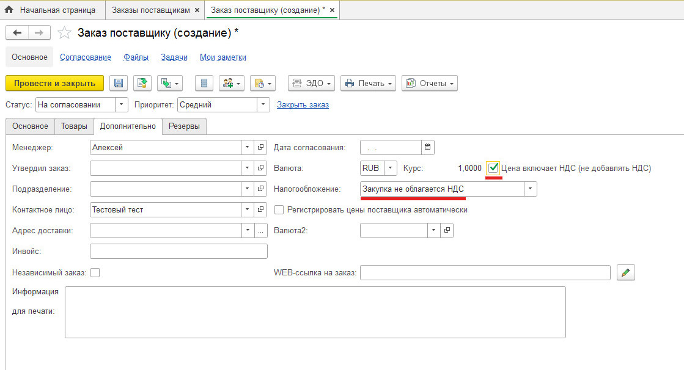Click 'Провести и закрыть' button
The image size is (684, 370).
[x=54, y=83]
